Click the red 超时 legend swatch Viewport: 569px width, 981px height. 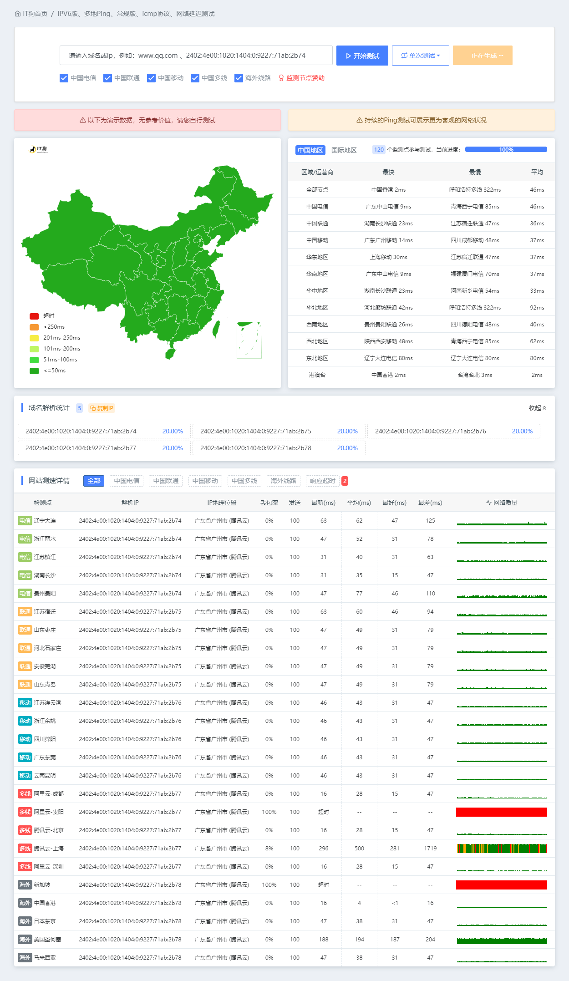[x=34, y=316]
